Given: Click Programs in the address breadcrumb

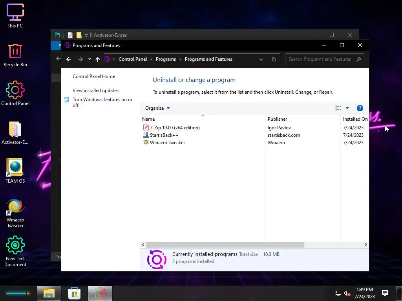Looking at the screenshot, I should coord(166,59).
